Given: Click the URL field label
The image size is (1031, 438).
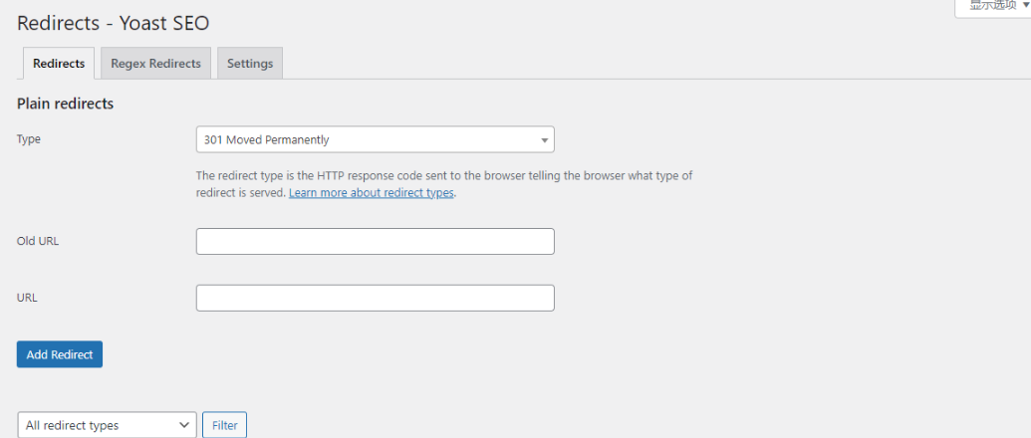Looking at the screenshot, I should click(x=27, y=298).
